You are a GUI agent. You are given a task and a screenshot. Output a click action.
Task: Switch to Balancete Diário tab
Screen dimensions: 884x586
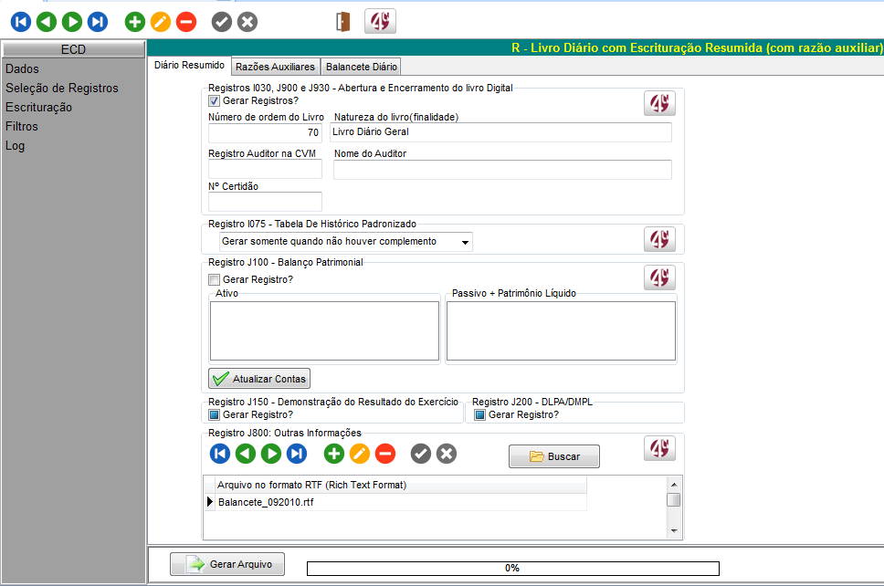tap(362, 67)
